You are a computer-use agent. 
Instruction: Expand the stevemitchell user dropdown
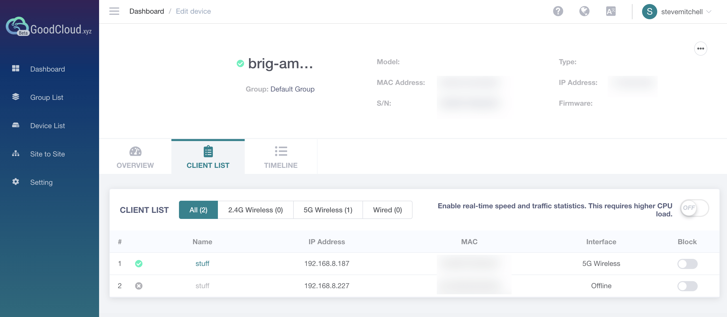point(708,12)
